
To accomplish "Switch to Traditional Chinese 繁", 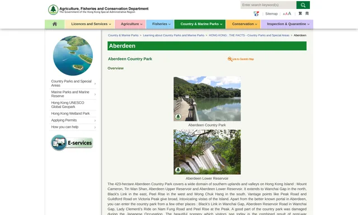I will (x=300, y=13).
